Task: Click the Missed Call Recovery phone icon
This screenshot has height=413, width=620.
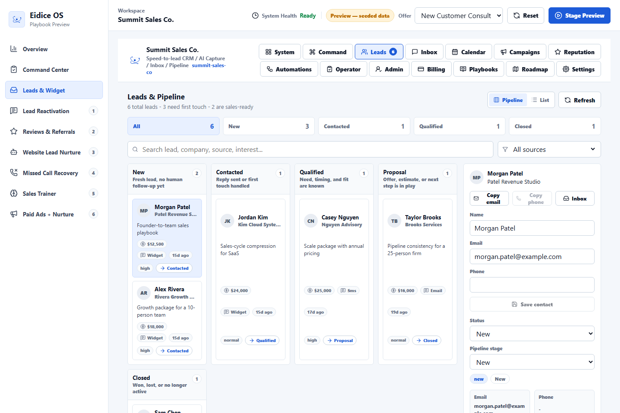Action: (x=14, y=173)
